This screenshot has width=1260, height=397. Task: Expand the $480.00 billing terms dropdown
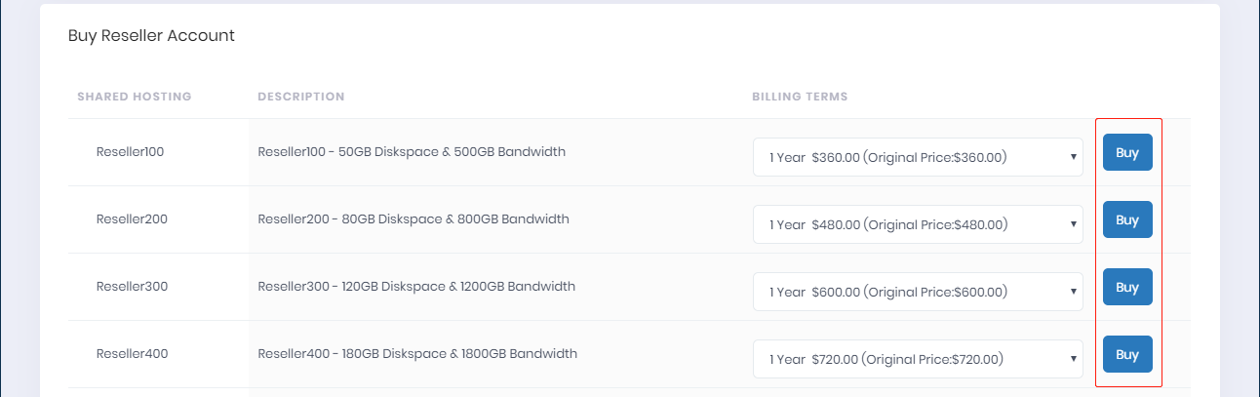917,224
